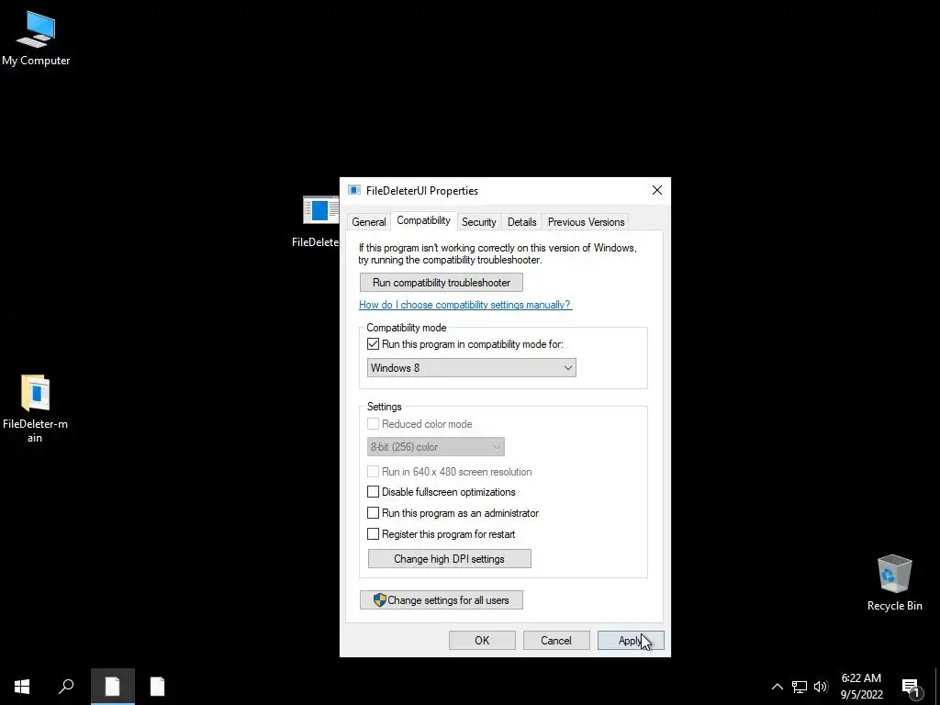Open 'How do I choose compatibility settings manually?' link

pos(465,305)
